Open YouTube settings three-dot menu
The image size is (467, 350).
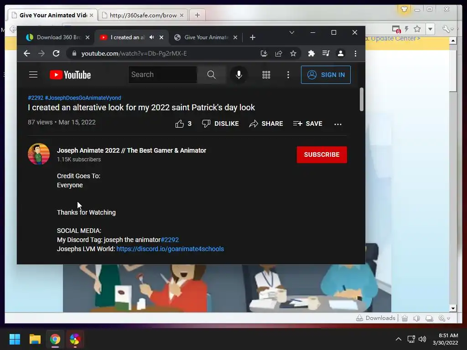(x=288, y=75)
